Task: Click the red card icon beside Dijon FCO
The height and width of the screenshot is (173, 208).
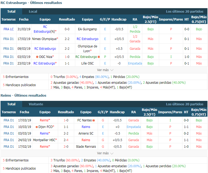Action: pyautogui.click(x=37, y=127)
